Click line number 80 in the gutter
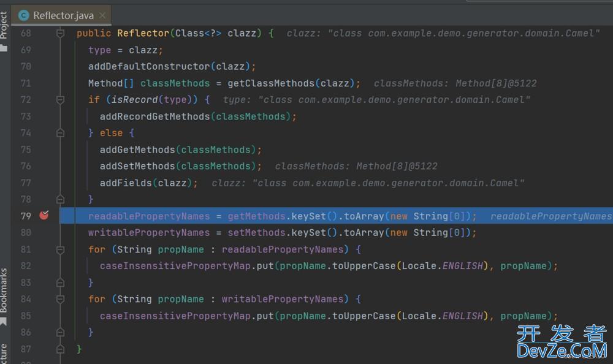Screen dimensions: 613x364 [x=26, y=233]
